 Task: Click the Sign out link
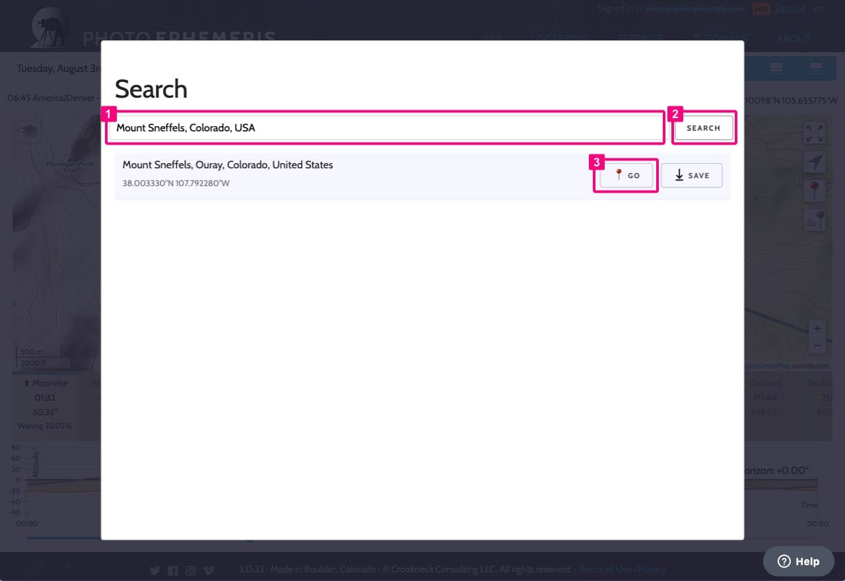790,9
